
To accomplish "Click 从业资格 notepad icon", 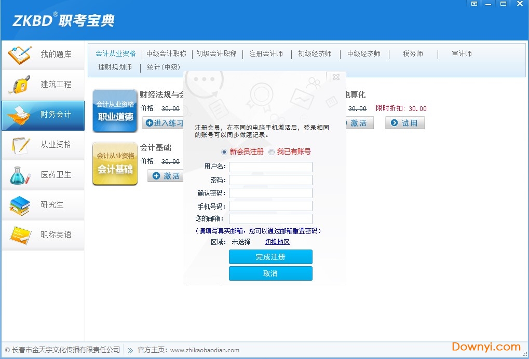I will (20, 145).
